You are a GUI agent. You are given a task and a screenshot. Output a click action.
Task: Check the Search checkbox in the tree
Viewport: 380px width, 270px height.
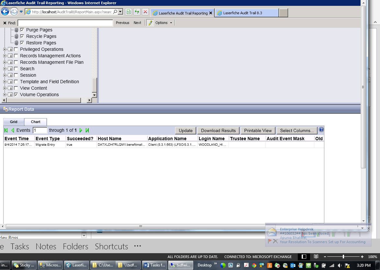(x=16, y=69)
